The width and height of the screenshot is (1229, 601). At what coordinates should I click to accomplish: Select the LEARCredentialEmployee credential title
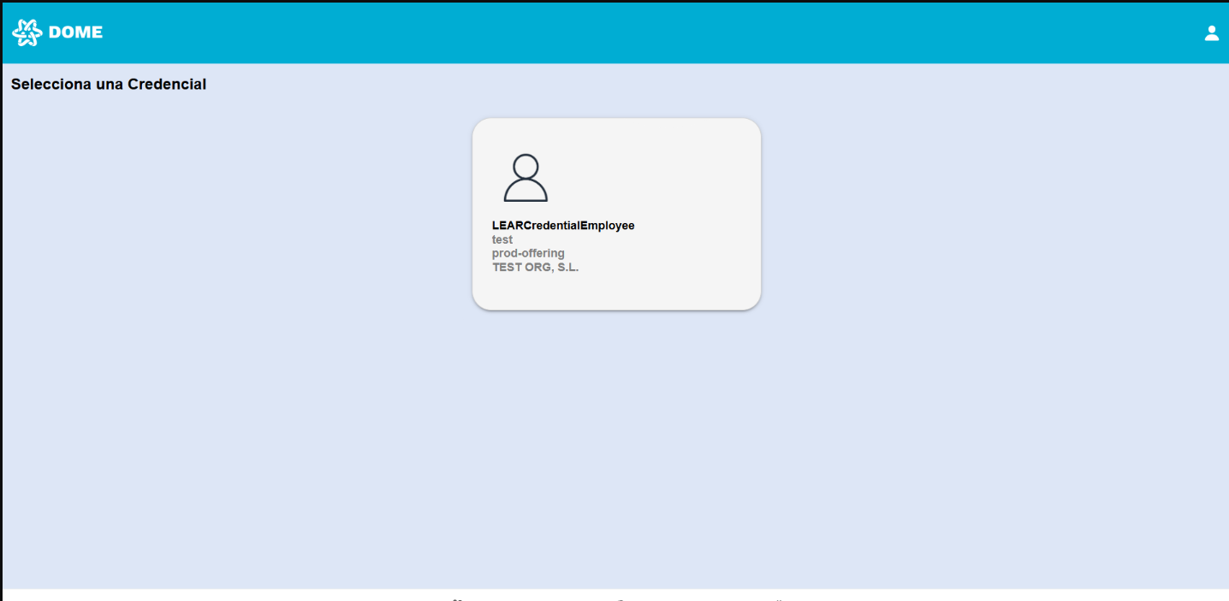coord(563,226)
